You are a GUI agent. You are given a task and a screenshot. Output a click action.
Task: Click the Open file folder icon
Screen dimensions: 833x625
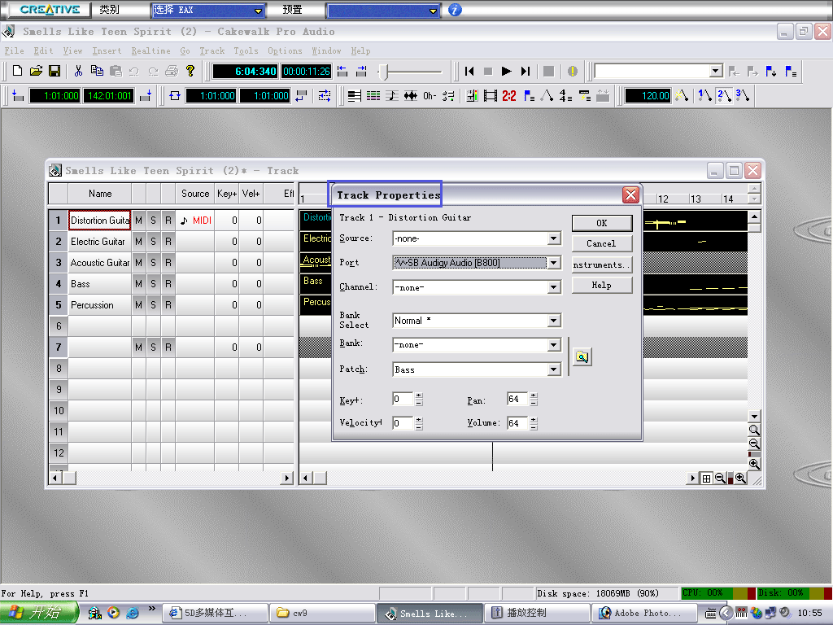[36, 71]
